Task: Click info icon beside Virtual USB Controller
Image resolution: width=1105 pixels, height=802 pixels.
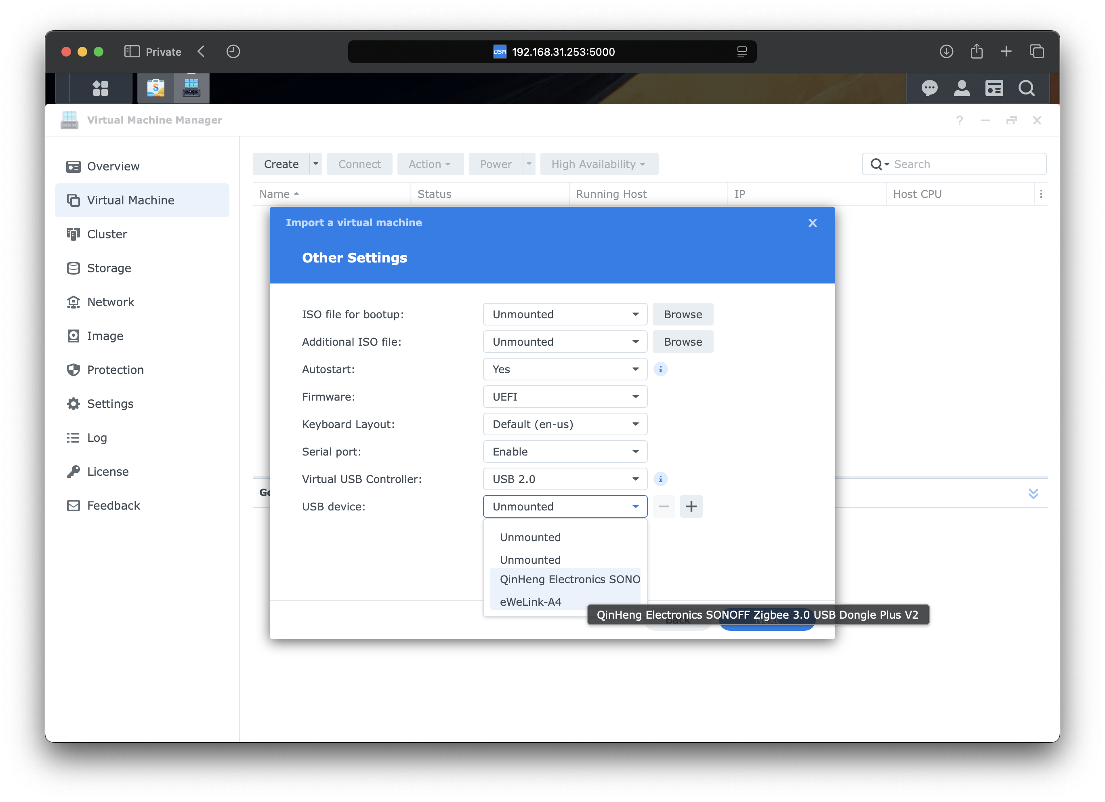Action: [660, 479]
